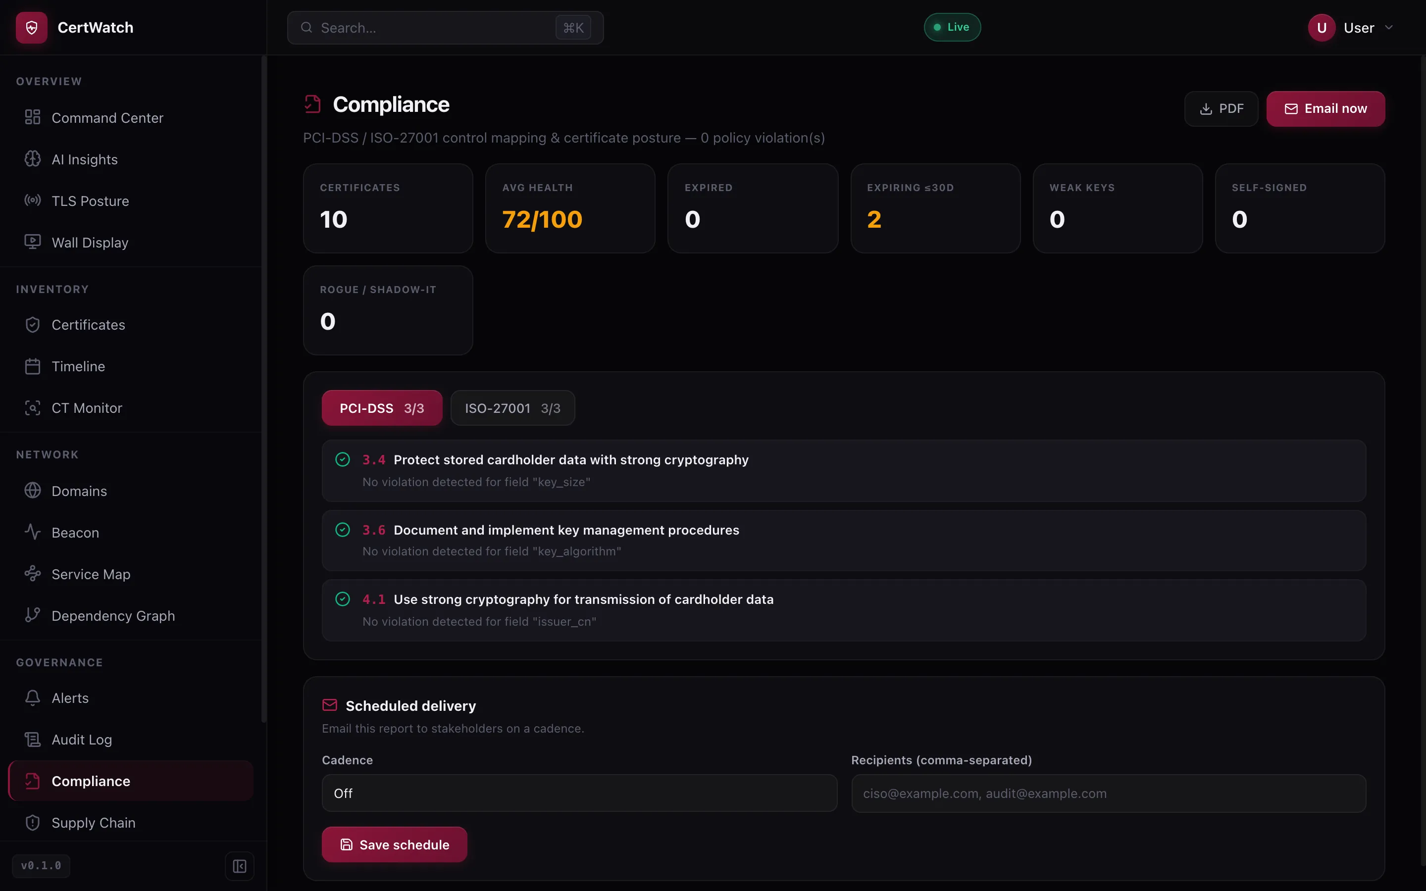
Task: Click the Self-Signed stat card
Action: (1300, 208)
